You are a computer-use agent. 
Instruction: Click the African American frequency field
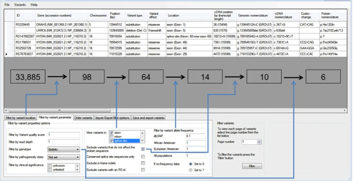click(195, 143)
